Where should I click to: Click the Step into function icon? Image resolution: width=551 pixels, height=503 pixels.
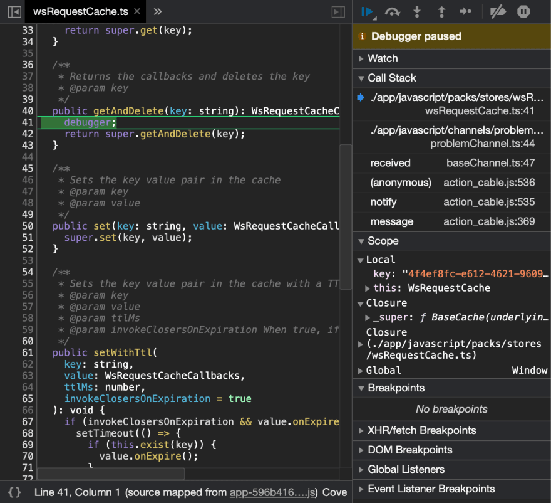(417, 11)
